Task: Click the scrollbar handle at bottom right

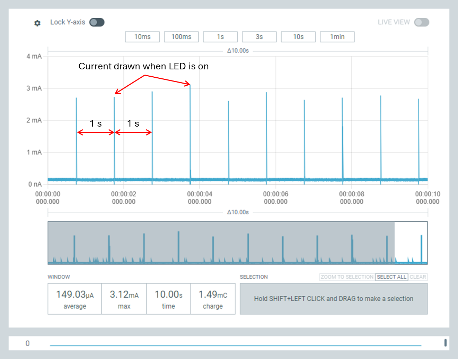Action: point(445,343)
